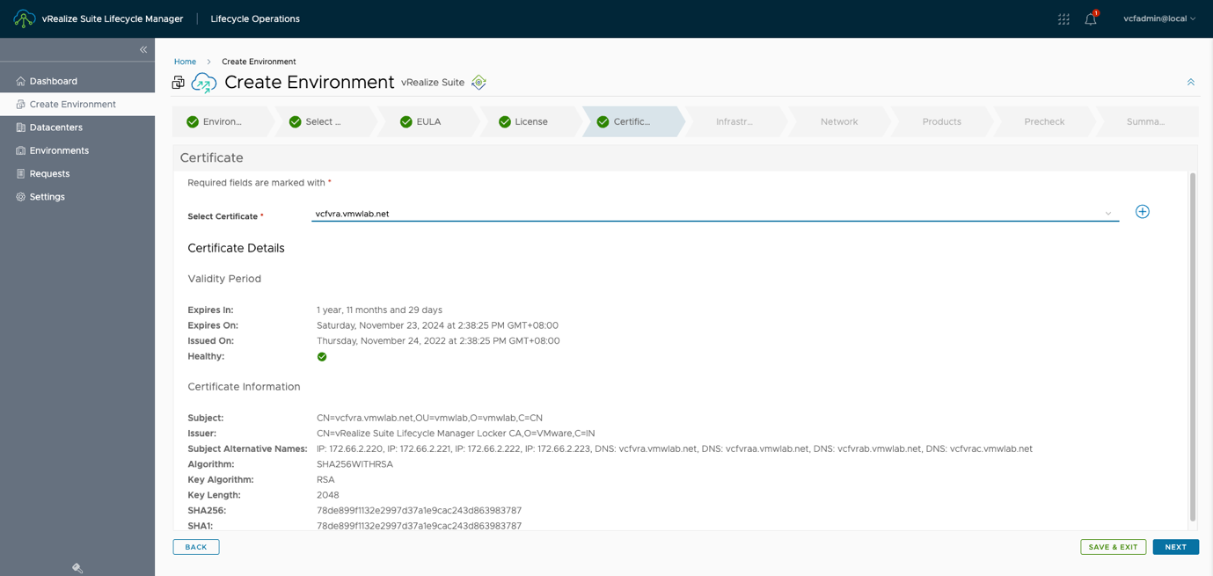Click the Algorithm value SHA256WITHRSA
This screenshot has height=576, width=1213.
[354, 464]
